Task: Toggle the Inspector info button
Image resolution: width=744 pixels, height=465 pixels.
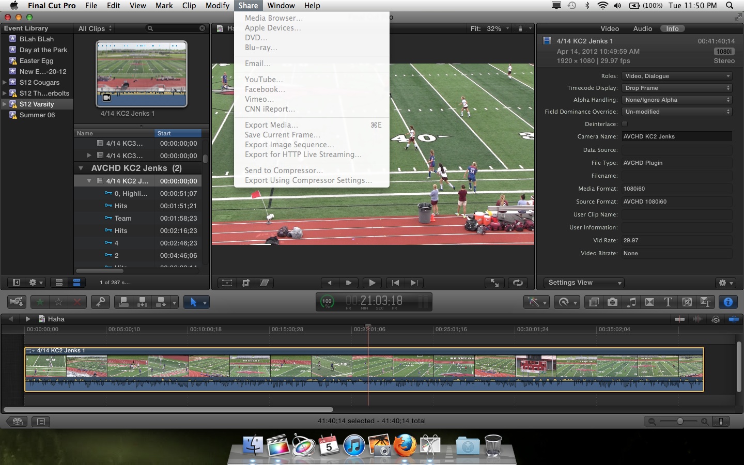Action: (728, 302)
